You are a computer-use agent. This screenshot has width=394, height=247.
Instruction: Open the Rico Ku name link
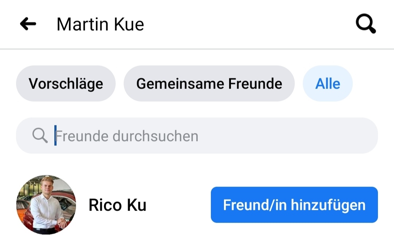click(x=117, y=205)
